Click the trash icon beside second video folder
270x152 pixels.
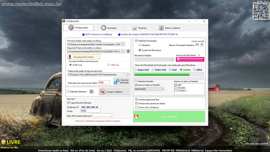tap(128, 51)
